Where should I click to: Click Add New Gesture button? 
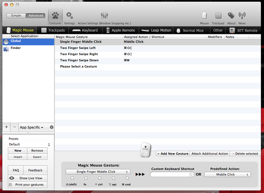pos(173,154)
